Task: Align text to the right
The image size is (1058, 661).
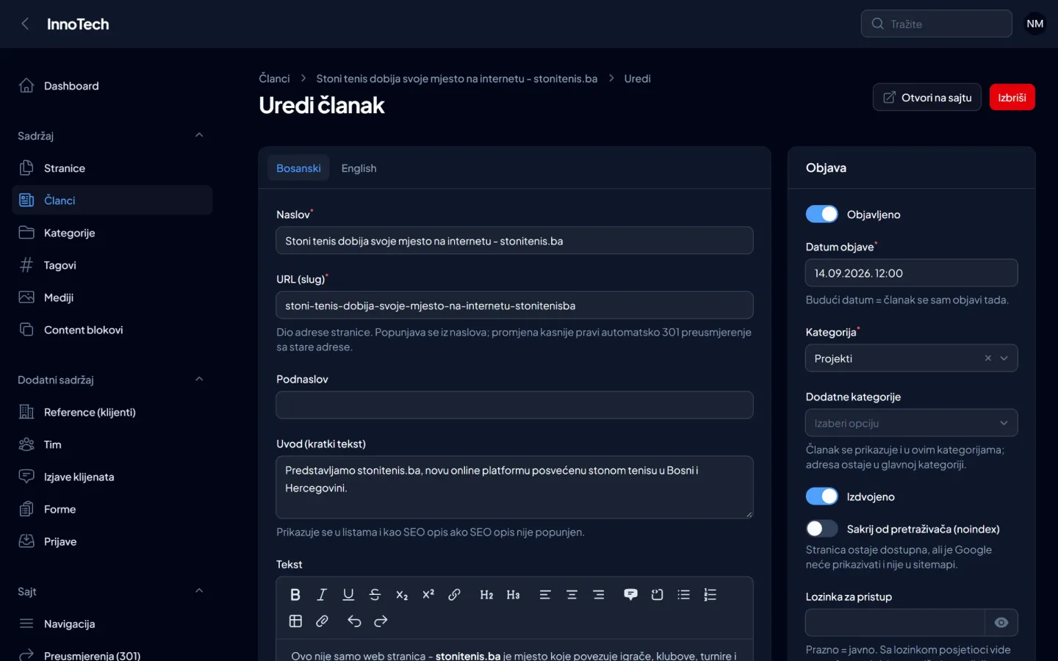Action: coord(599,595)
